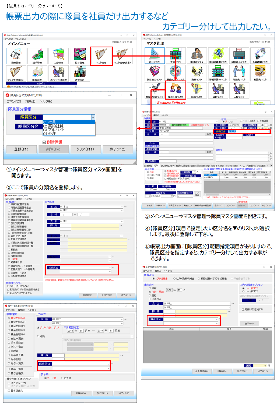This screenshot has width=277, height=403.
Task: Toggle the 削除保護 checkbox in 隊員区分マスタ
Action: pyautogui.click(x=44, y=142)
